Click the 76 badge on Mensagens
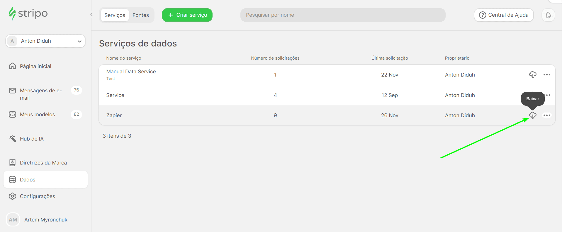Screen dimensions: 562x232 pyautogui.click(x=77, y=90)
